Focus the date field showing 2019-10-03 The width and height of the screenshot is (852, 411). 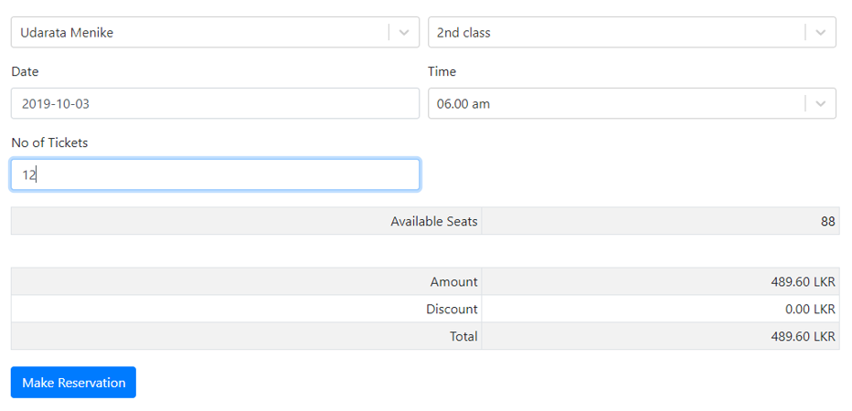click(x=215, y=104)
